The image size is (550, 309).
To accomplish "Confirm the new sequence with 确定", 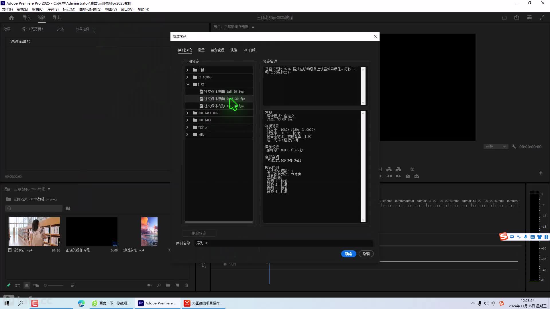I will (349, 254).
